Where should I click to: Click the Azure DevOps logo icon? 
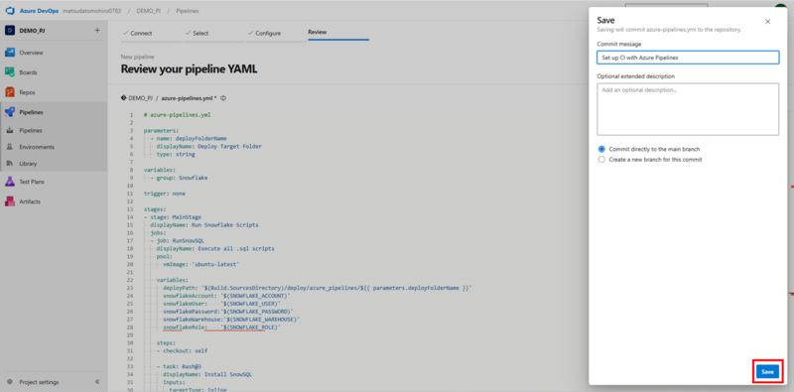pos(9,11)
